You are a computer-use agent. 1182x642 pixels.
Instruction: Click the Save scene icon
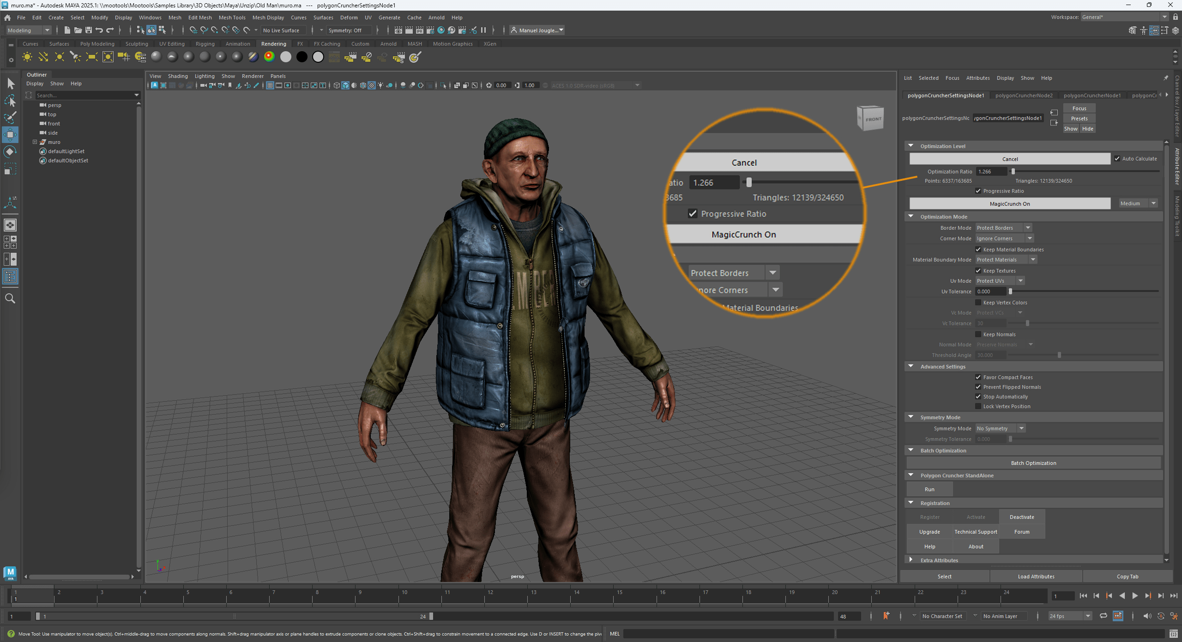pos(89,30)
